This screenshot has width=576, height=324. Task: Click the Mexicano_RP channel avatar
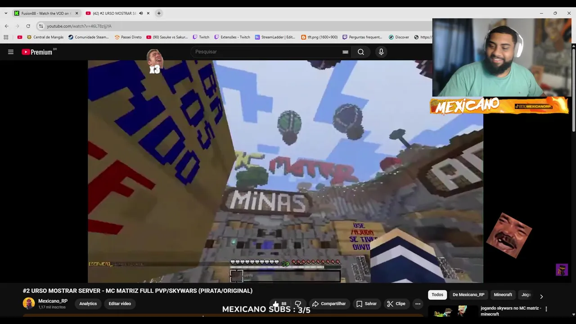pyautogui.click(x=29, y=303)
